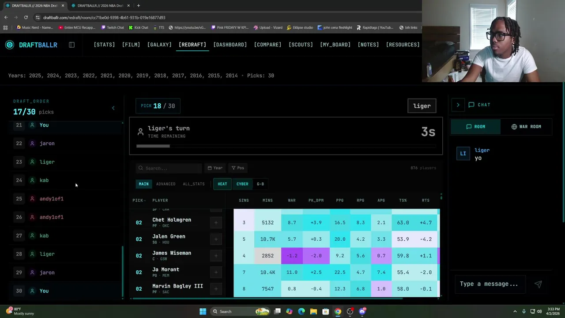The height and width of the screenshot is (318, 565).
Task: Expand the chat panel arrow
Action: (x=458, y=105)
